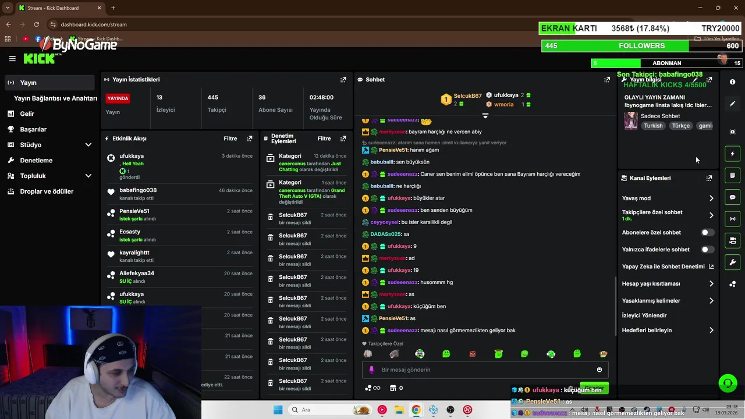Toggle the document moderation panel icon
Screen dimensions: 745x419
[x=733, y=175]
